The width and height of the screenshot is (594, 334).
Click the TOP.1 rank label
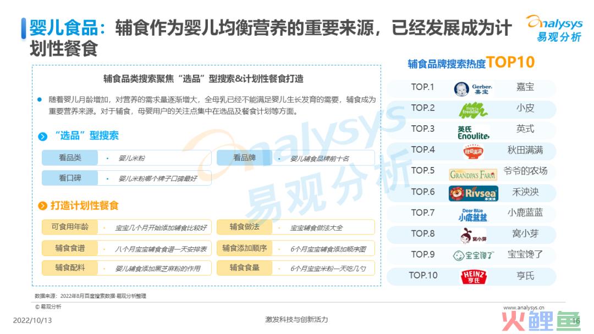tap(422, 87)
